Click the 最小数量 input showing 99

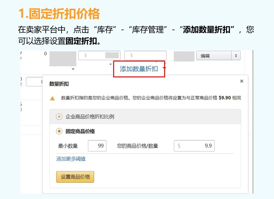point(97,146)
